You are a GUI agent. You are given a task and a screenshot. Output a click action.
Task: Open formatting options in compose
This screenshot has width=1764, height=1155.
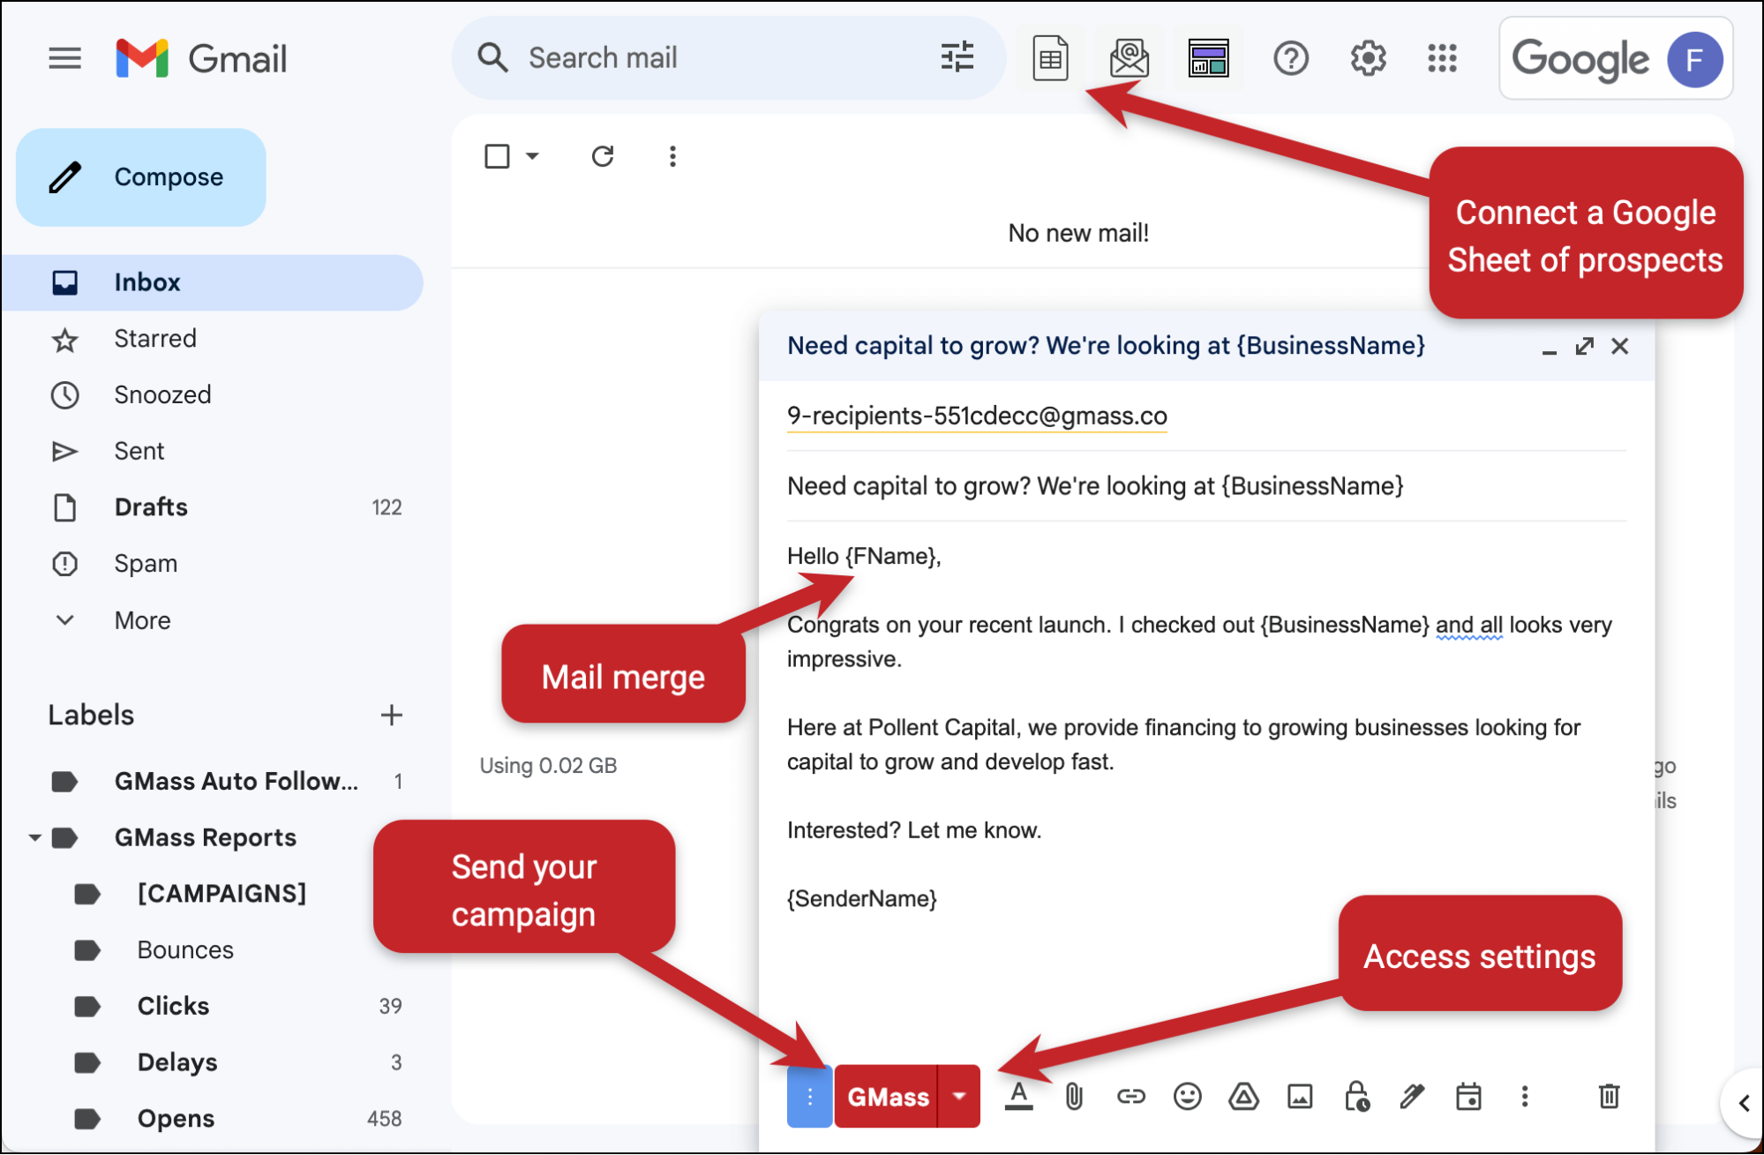(x=1018, y=1096)
